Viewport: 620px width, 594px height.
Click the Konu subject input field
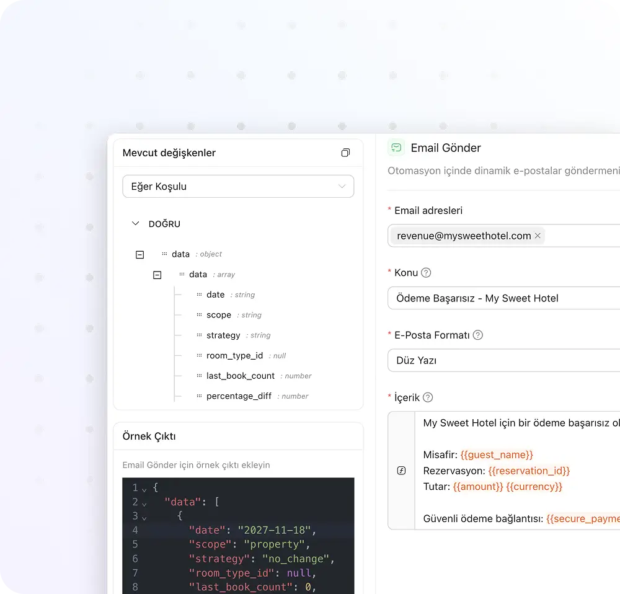tap(503, 298)
